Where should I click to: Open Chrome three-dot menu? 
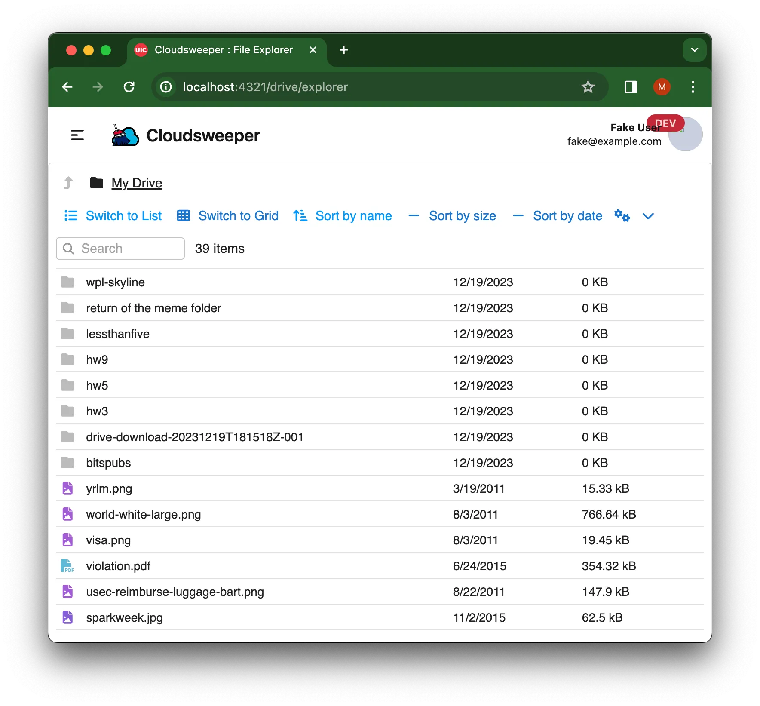click(693, 87)
